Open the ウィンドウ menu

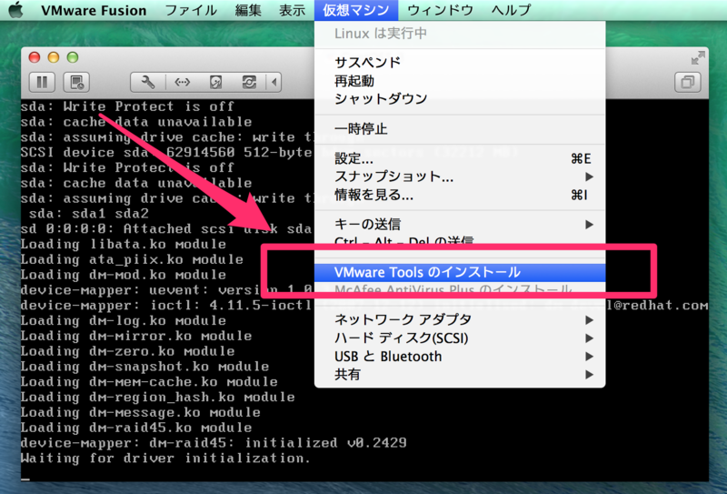point(440,10)
